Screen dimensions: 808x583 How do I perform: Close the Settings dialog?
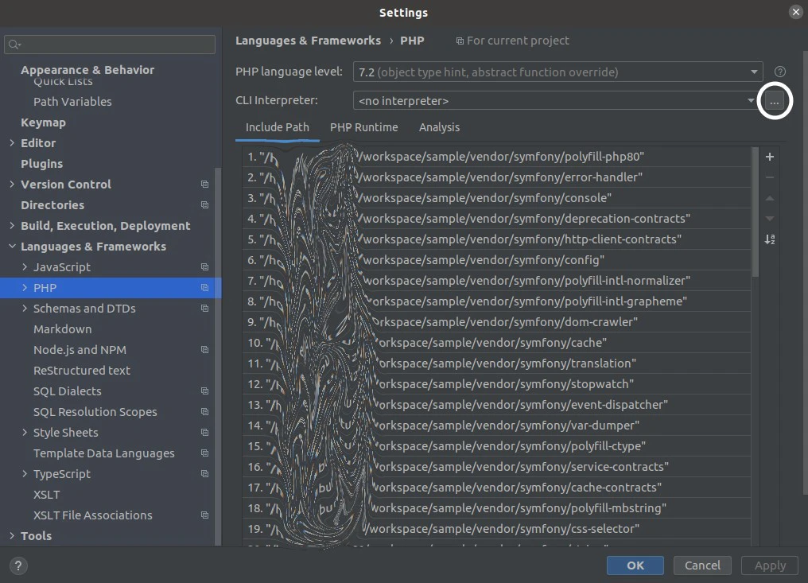point(795,12)
